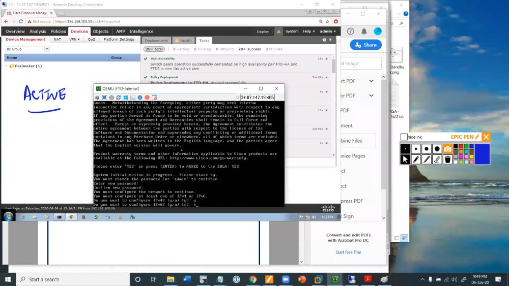Choose second smallest Epic Pen brush size
The height and width of the screenshot is (286, 509).
click(416, 149)
